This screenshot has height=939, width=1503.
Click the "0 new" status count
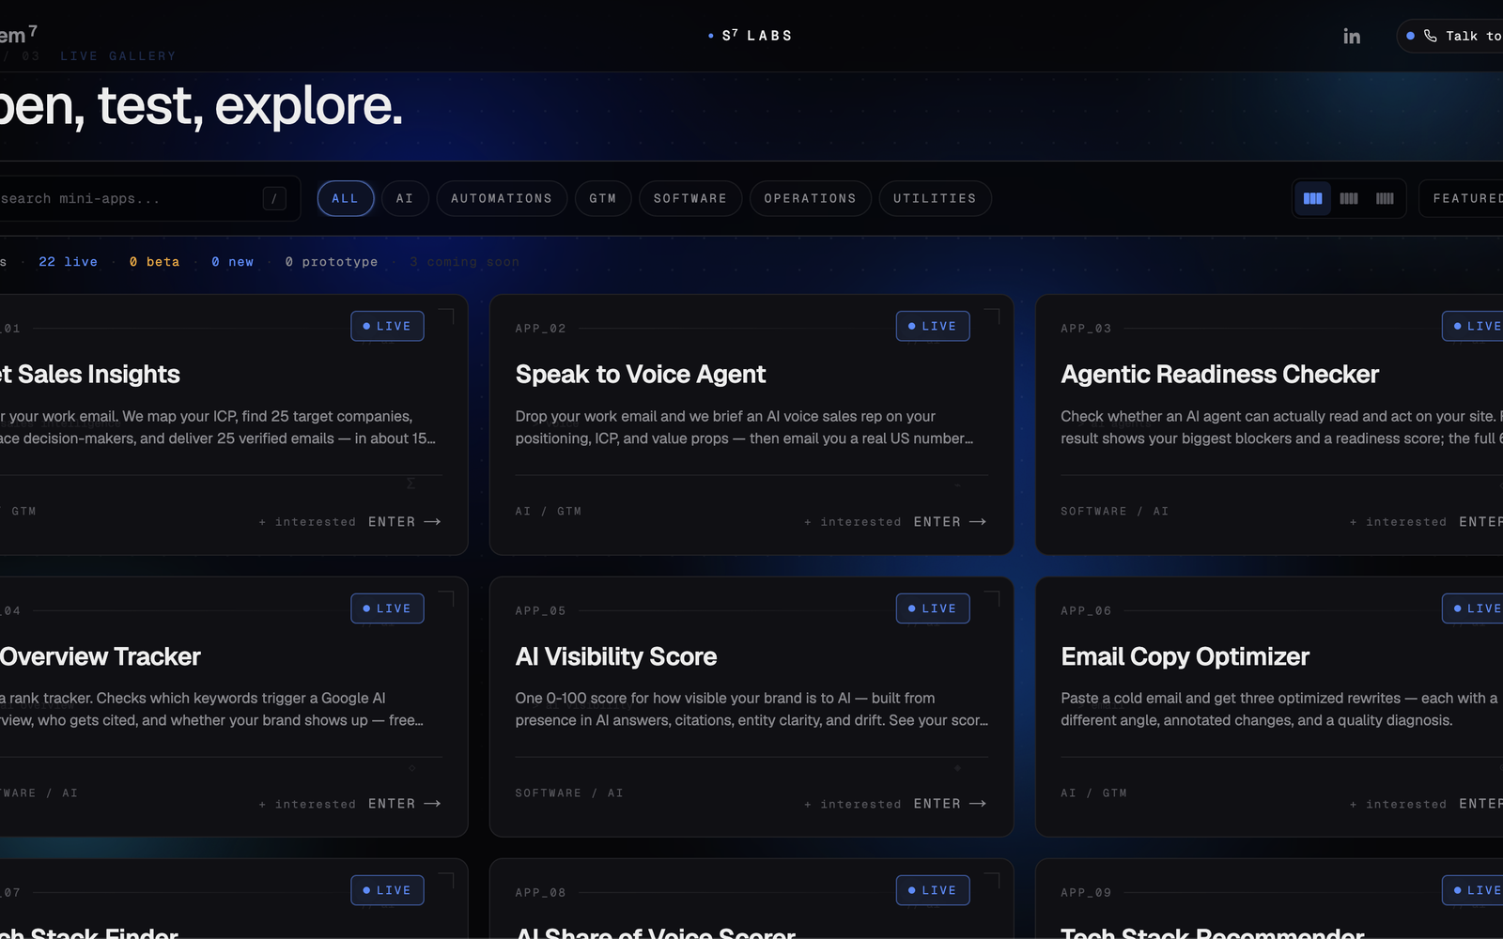(232, 262)
